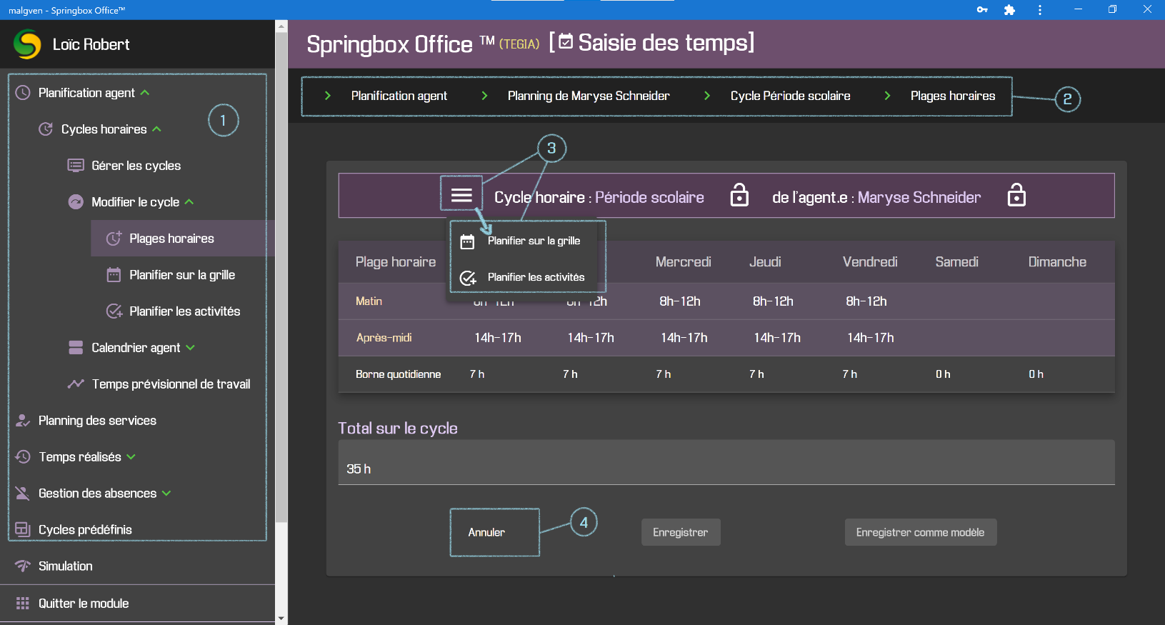
Task: Click the Loïc Robert user name
Action: tap(91, 44)
